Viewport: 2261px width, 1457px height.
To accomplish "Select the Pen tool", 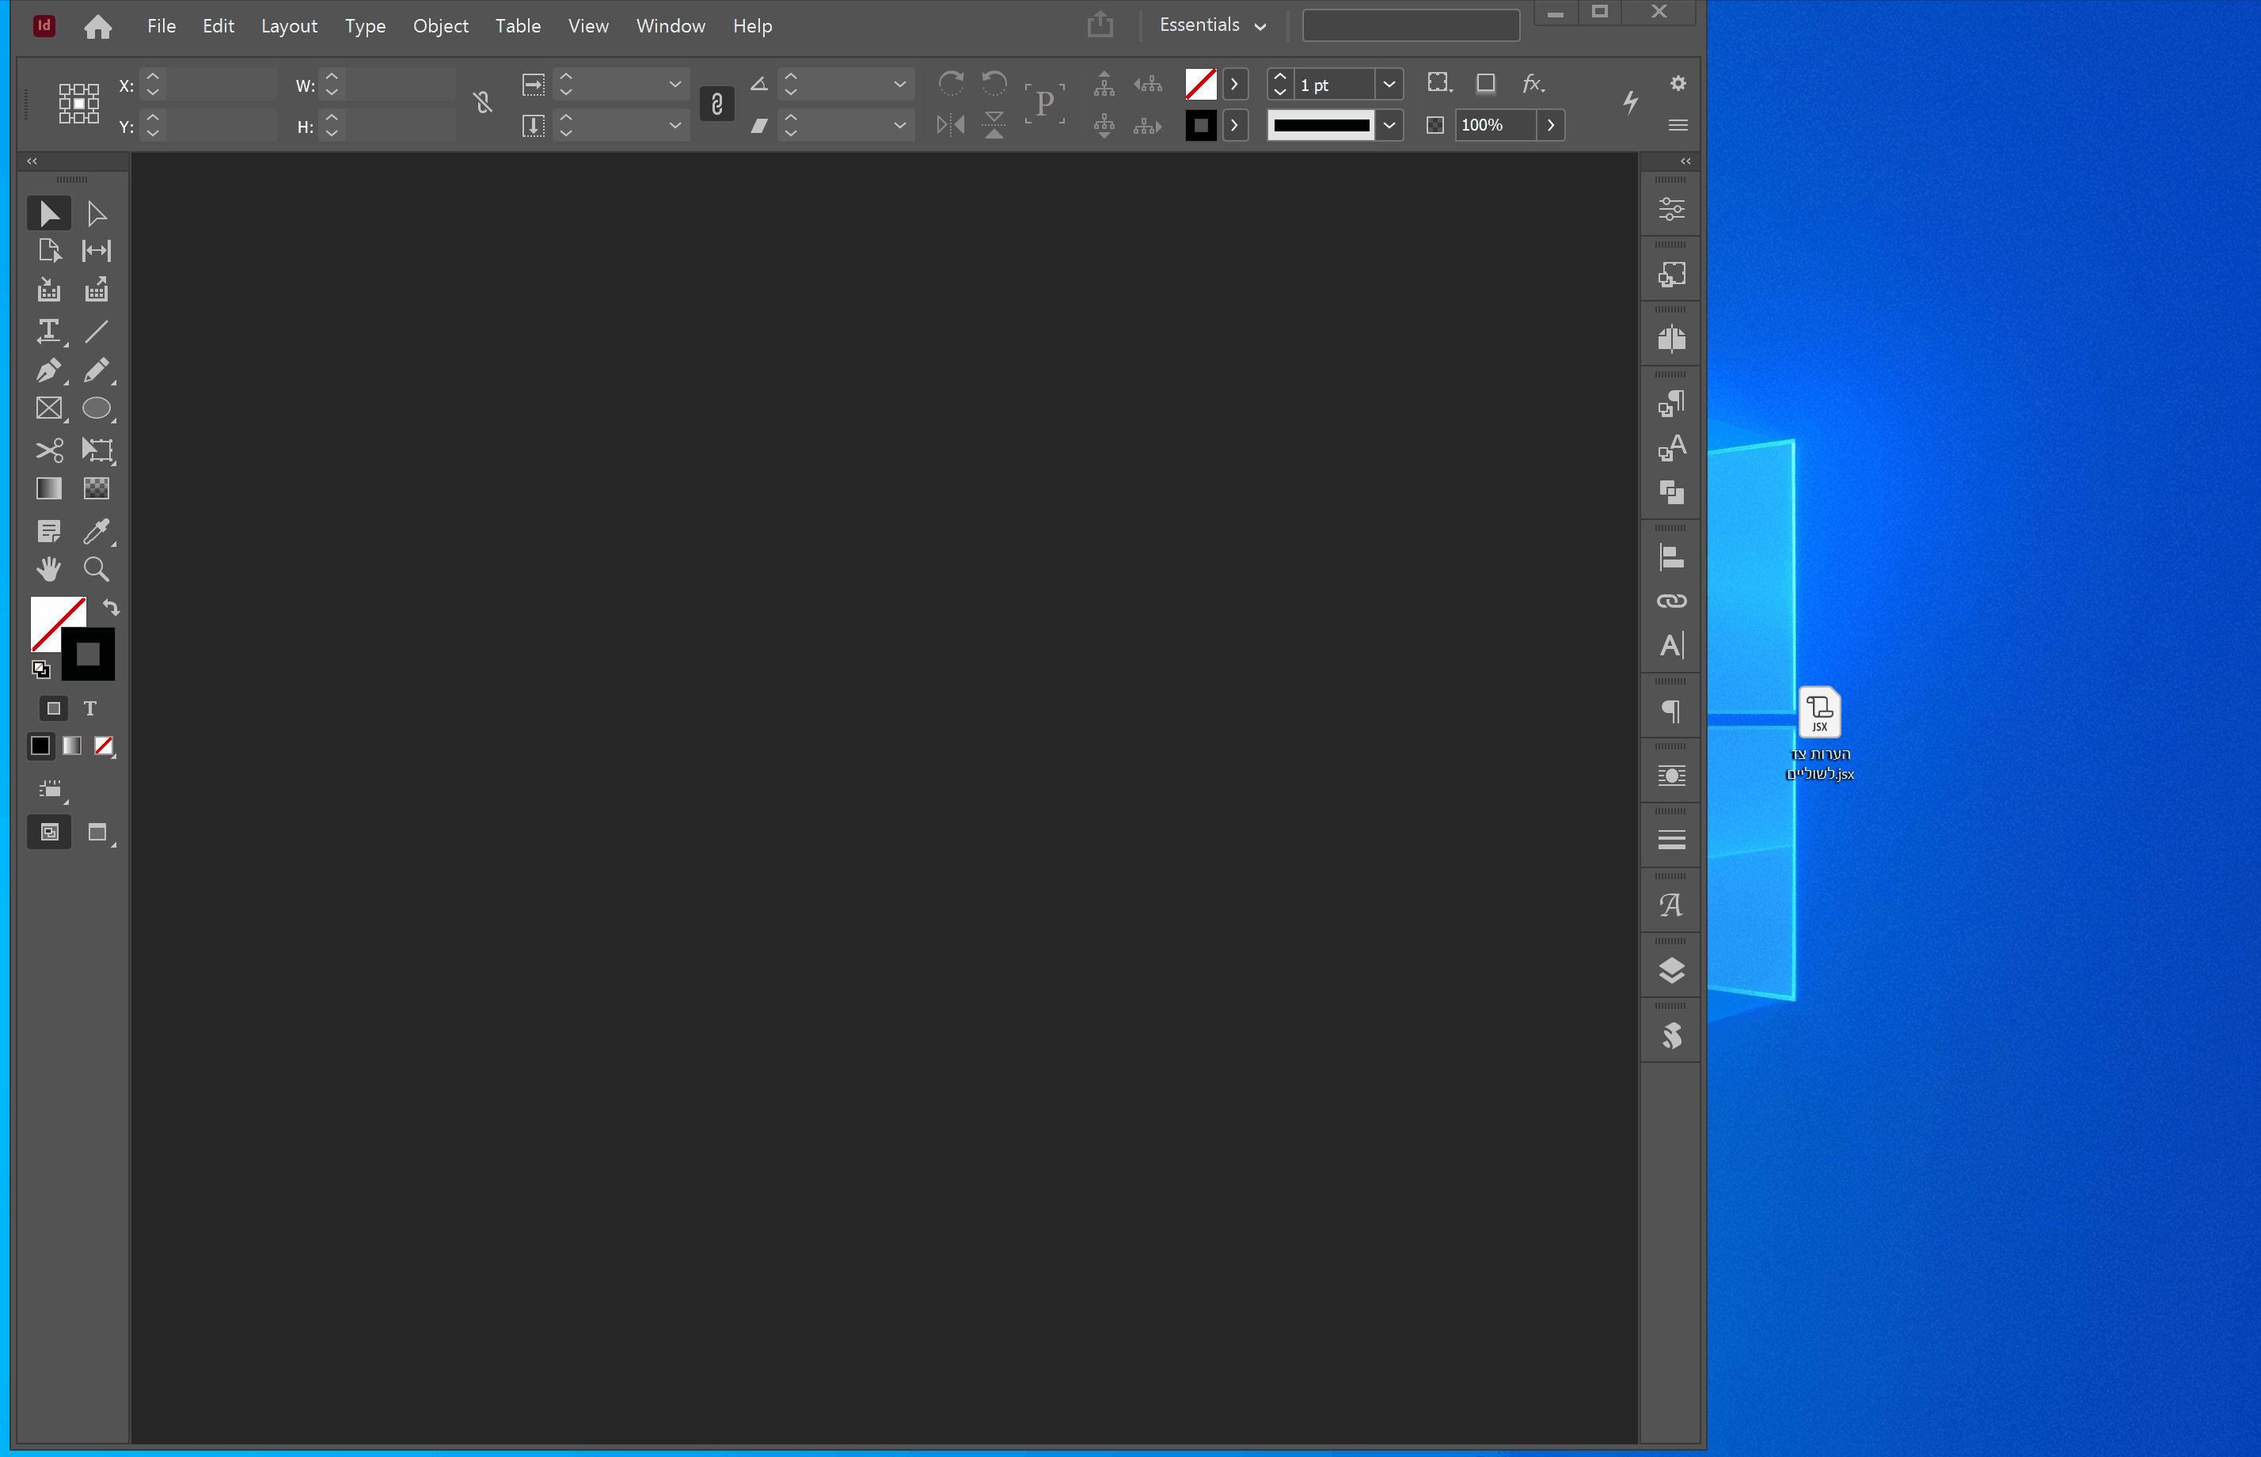I will [x=48, y=370].
